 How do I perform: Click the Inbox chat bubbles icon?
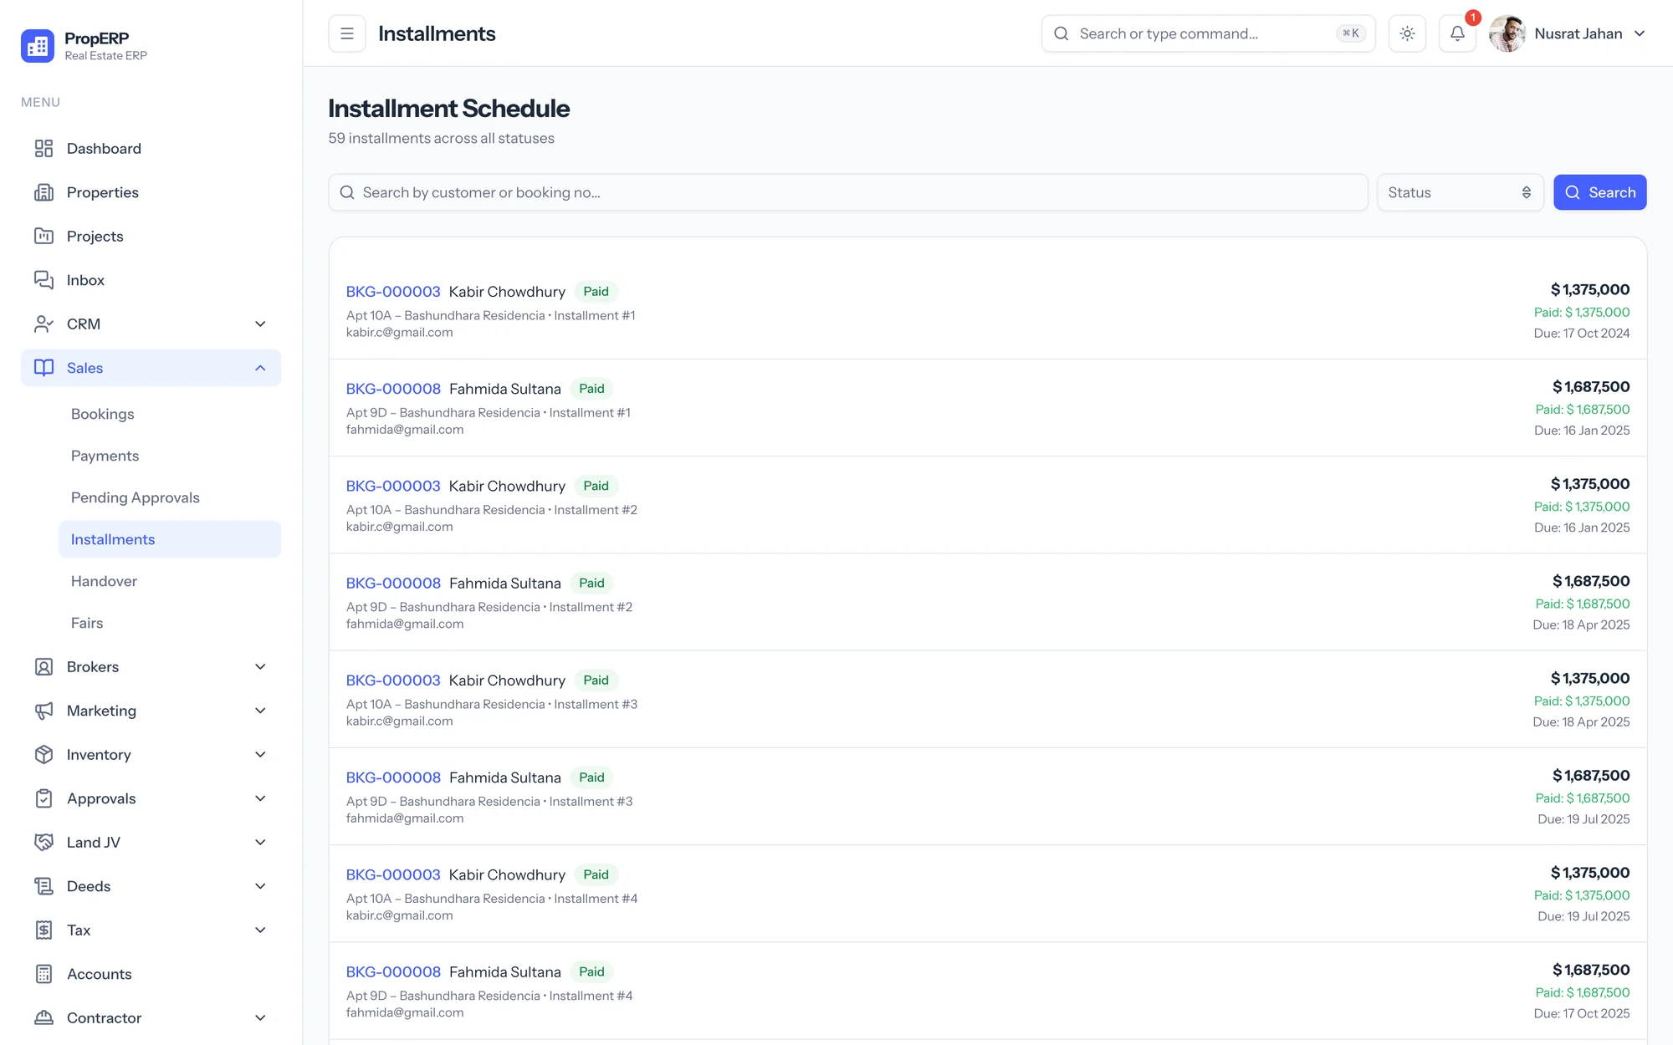(43, 280)
